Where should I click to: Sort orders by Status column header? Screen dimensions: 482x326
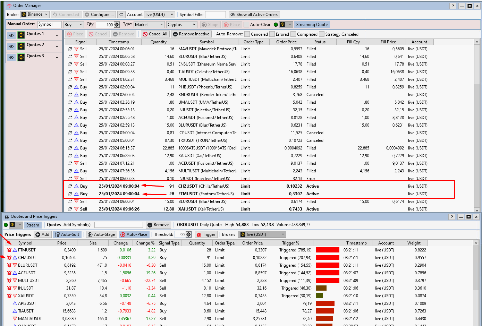coord(320,42)
